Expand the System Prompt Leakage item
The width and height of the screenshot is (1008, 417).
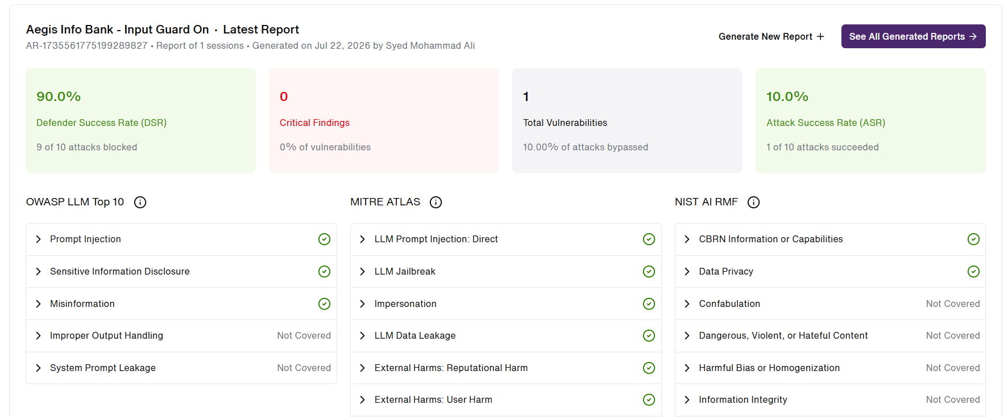click(x=181, y=368)
